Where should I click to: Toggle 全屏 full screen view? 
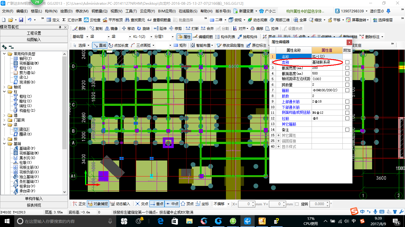click(300, 20)
